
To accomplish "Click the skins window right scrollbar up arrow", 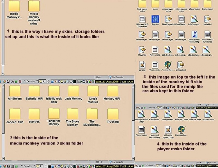I will click(x=133, y=86).
